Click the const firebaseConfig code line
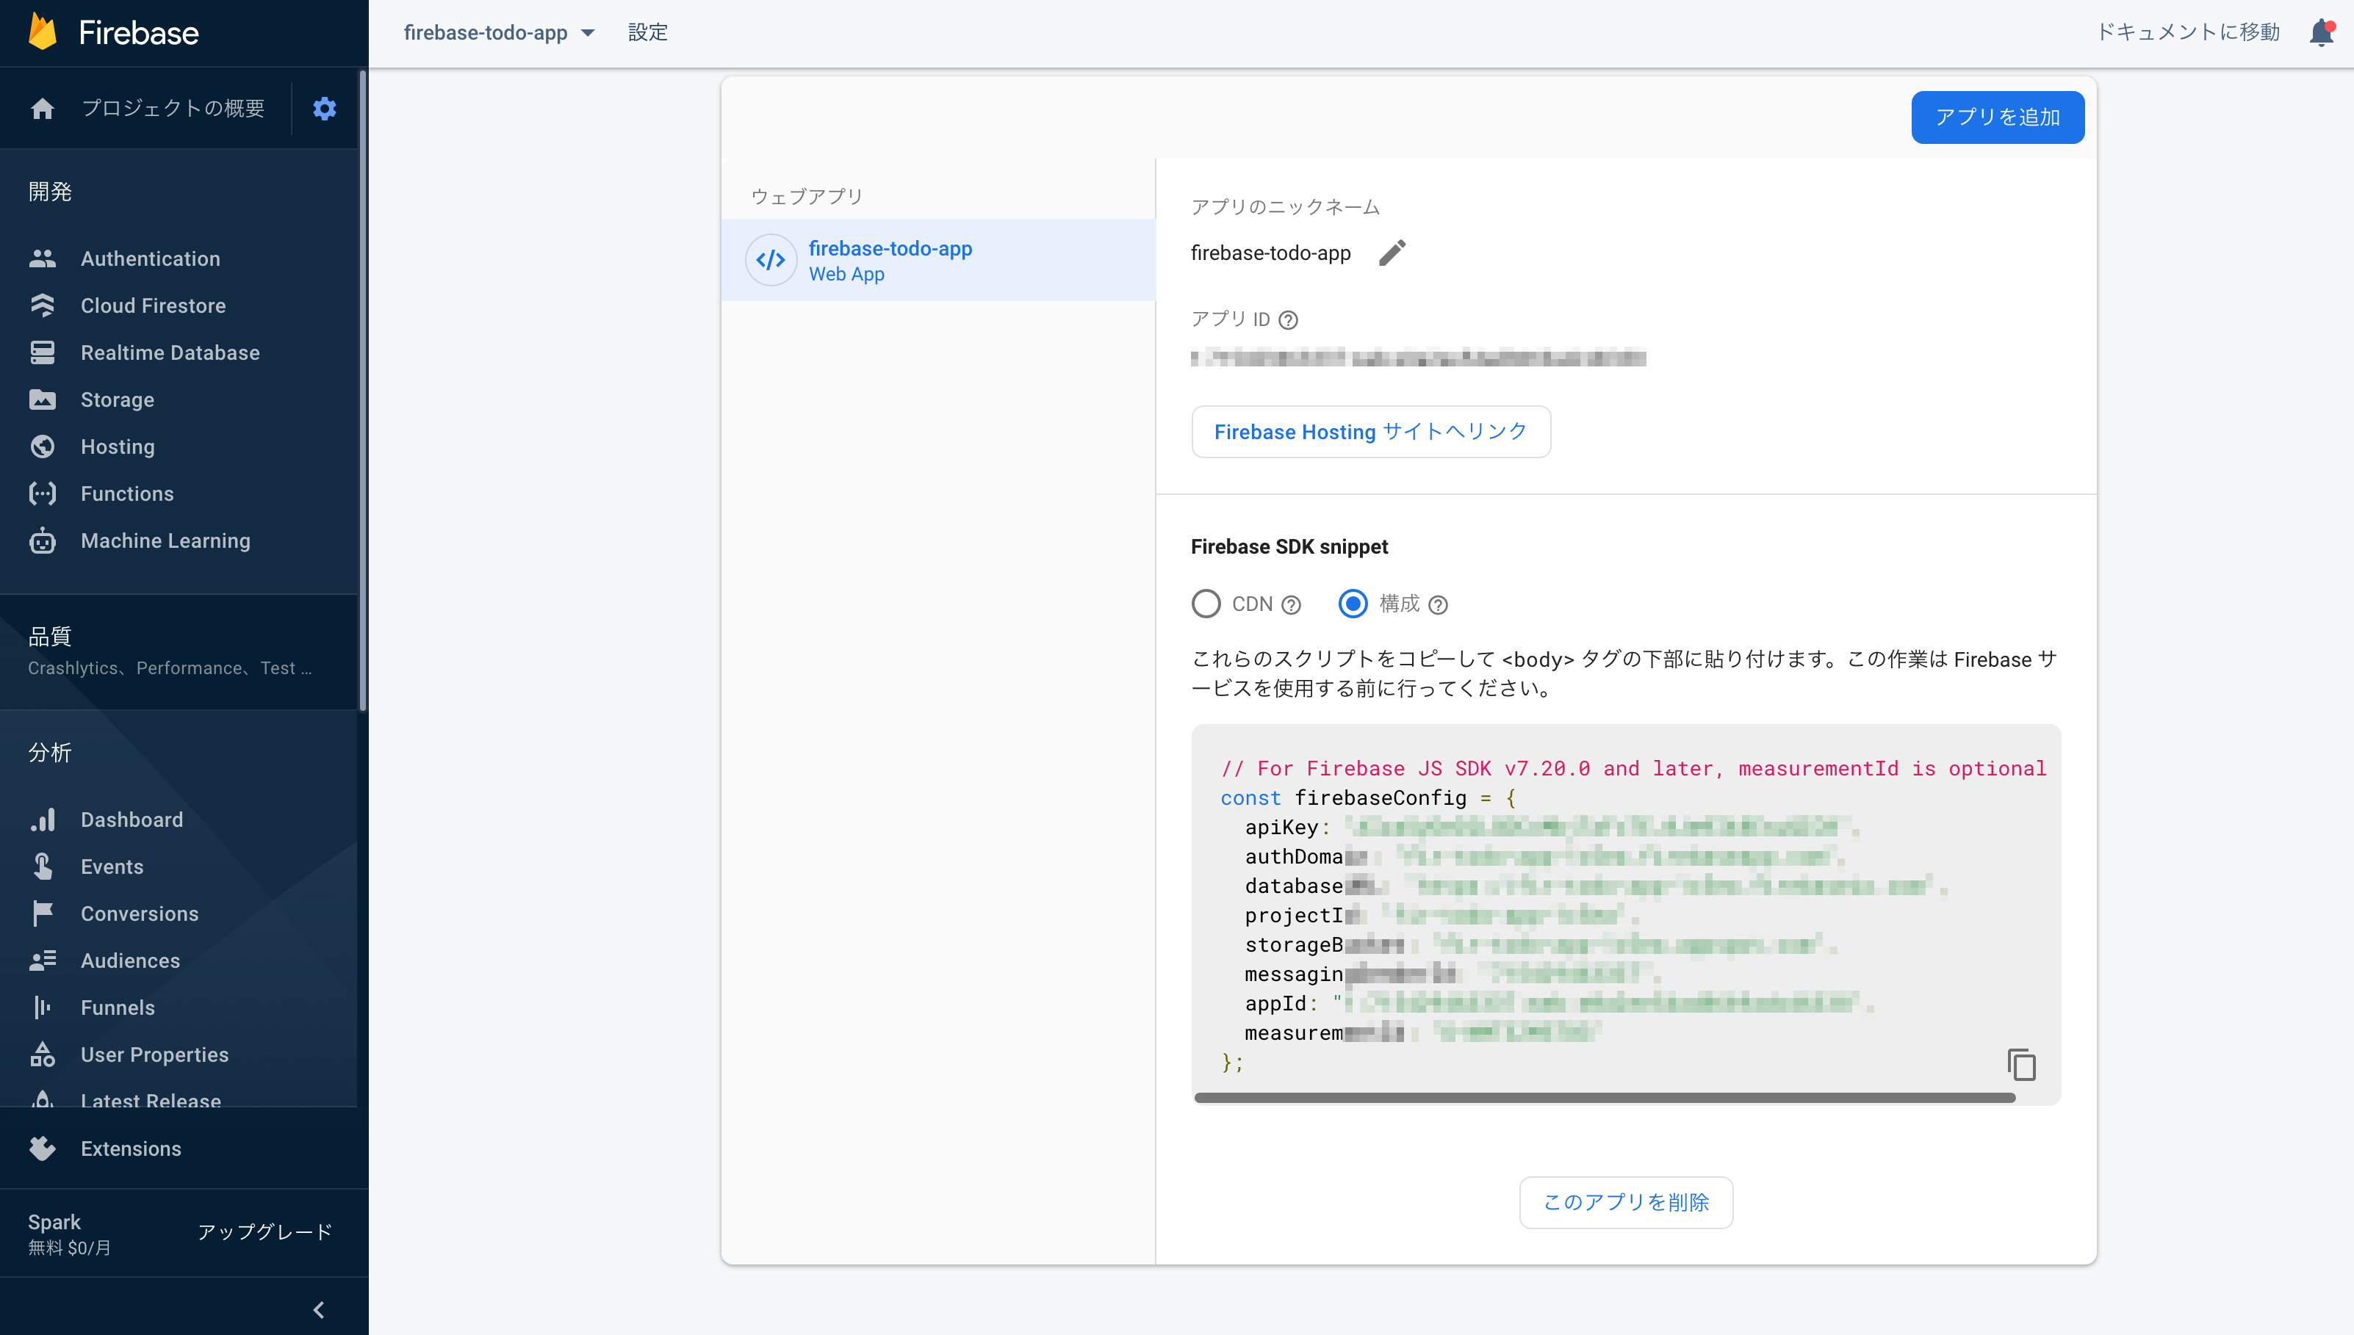Screen dimensions: 2354x1335 pos(1368,797)
